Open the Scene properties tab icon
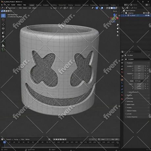Image resolution: width=151 pixels, height=151 pixels. click(122, 69)
